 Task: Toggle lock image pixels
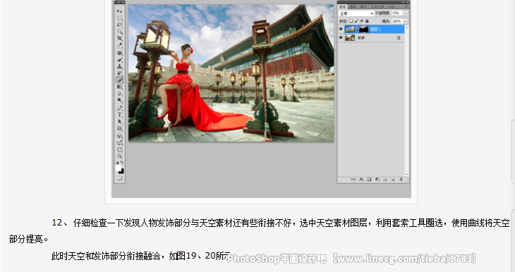tap(357, 21)
